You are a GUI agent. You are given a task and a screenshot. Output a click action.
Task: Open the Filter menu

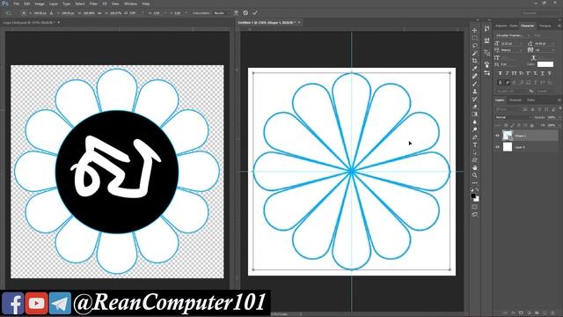coord(93,4)
